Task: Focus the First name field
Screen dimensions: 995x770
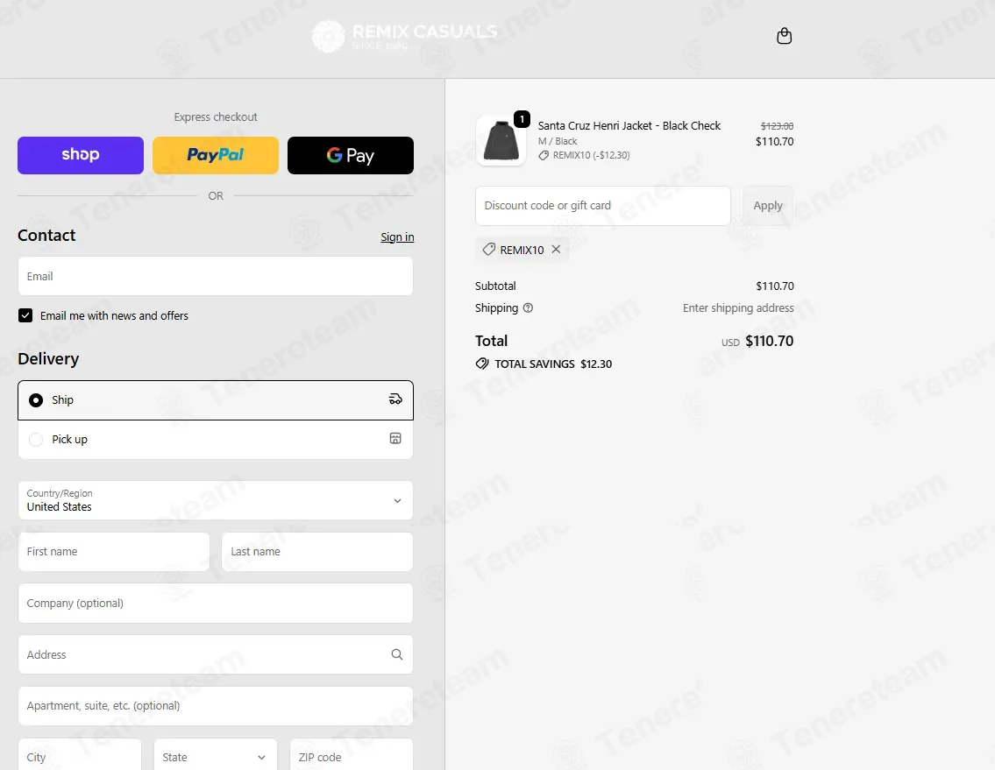Action: 114,551
